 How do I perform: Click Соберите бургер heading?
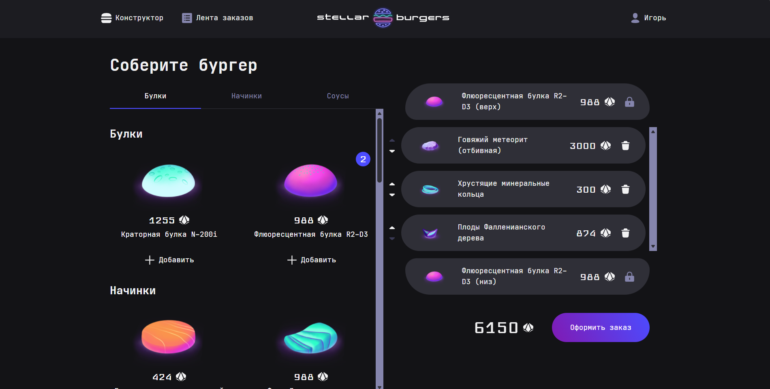click(x=184, y=65)
